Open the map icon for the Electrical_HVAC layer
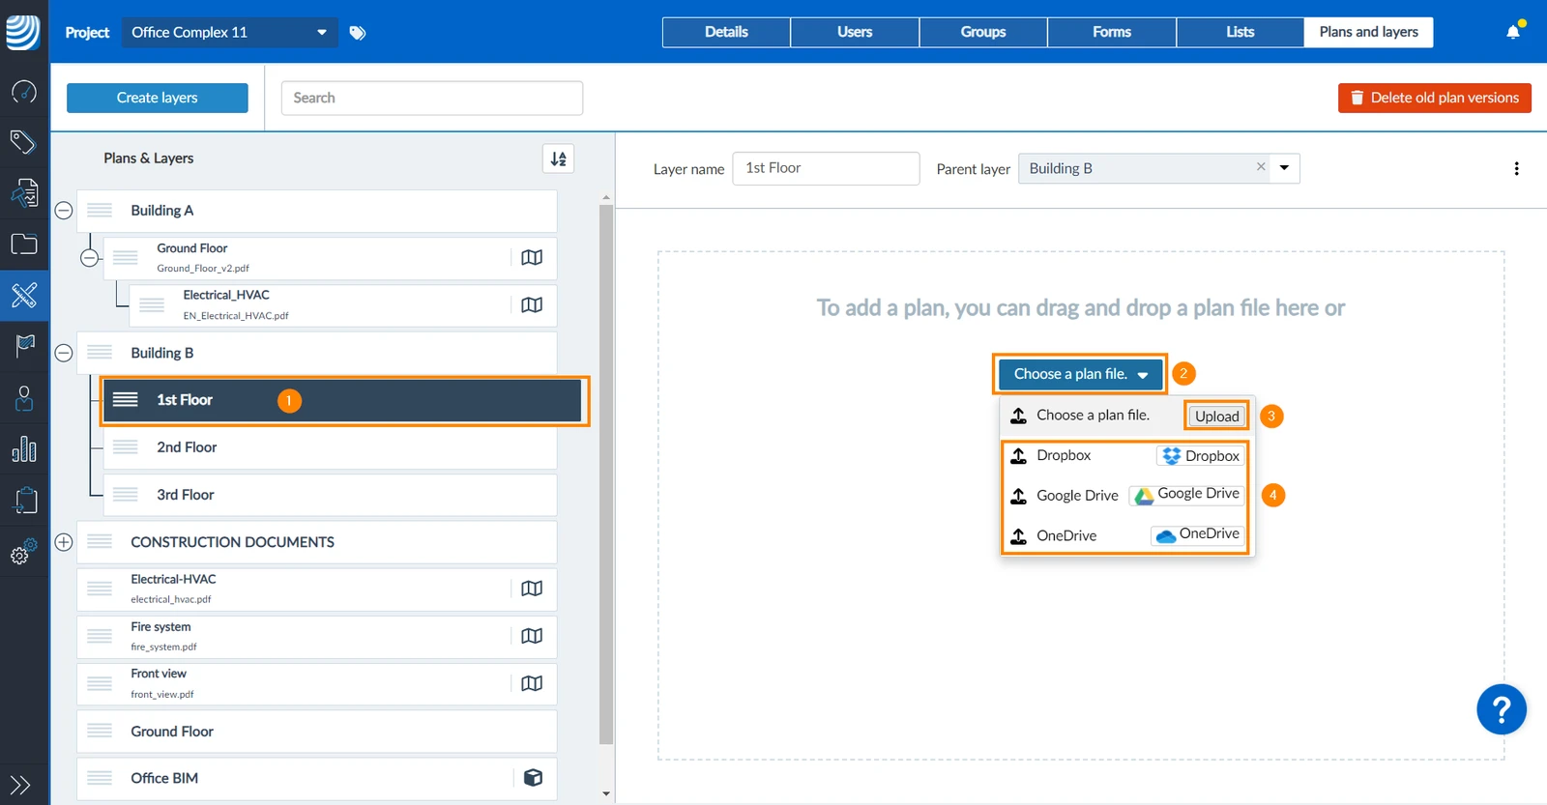Image resolution: width=1547 pixels, height=805 pixels. click(532, 305)
